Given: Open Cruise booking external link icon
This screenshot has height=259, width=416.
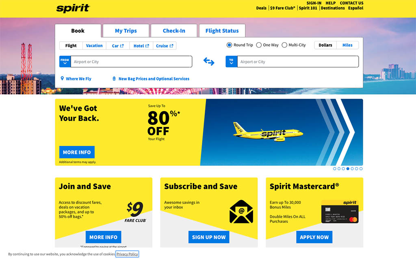Looking at the screenshot, I should point(171,46).
